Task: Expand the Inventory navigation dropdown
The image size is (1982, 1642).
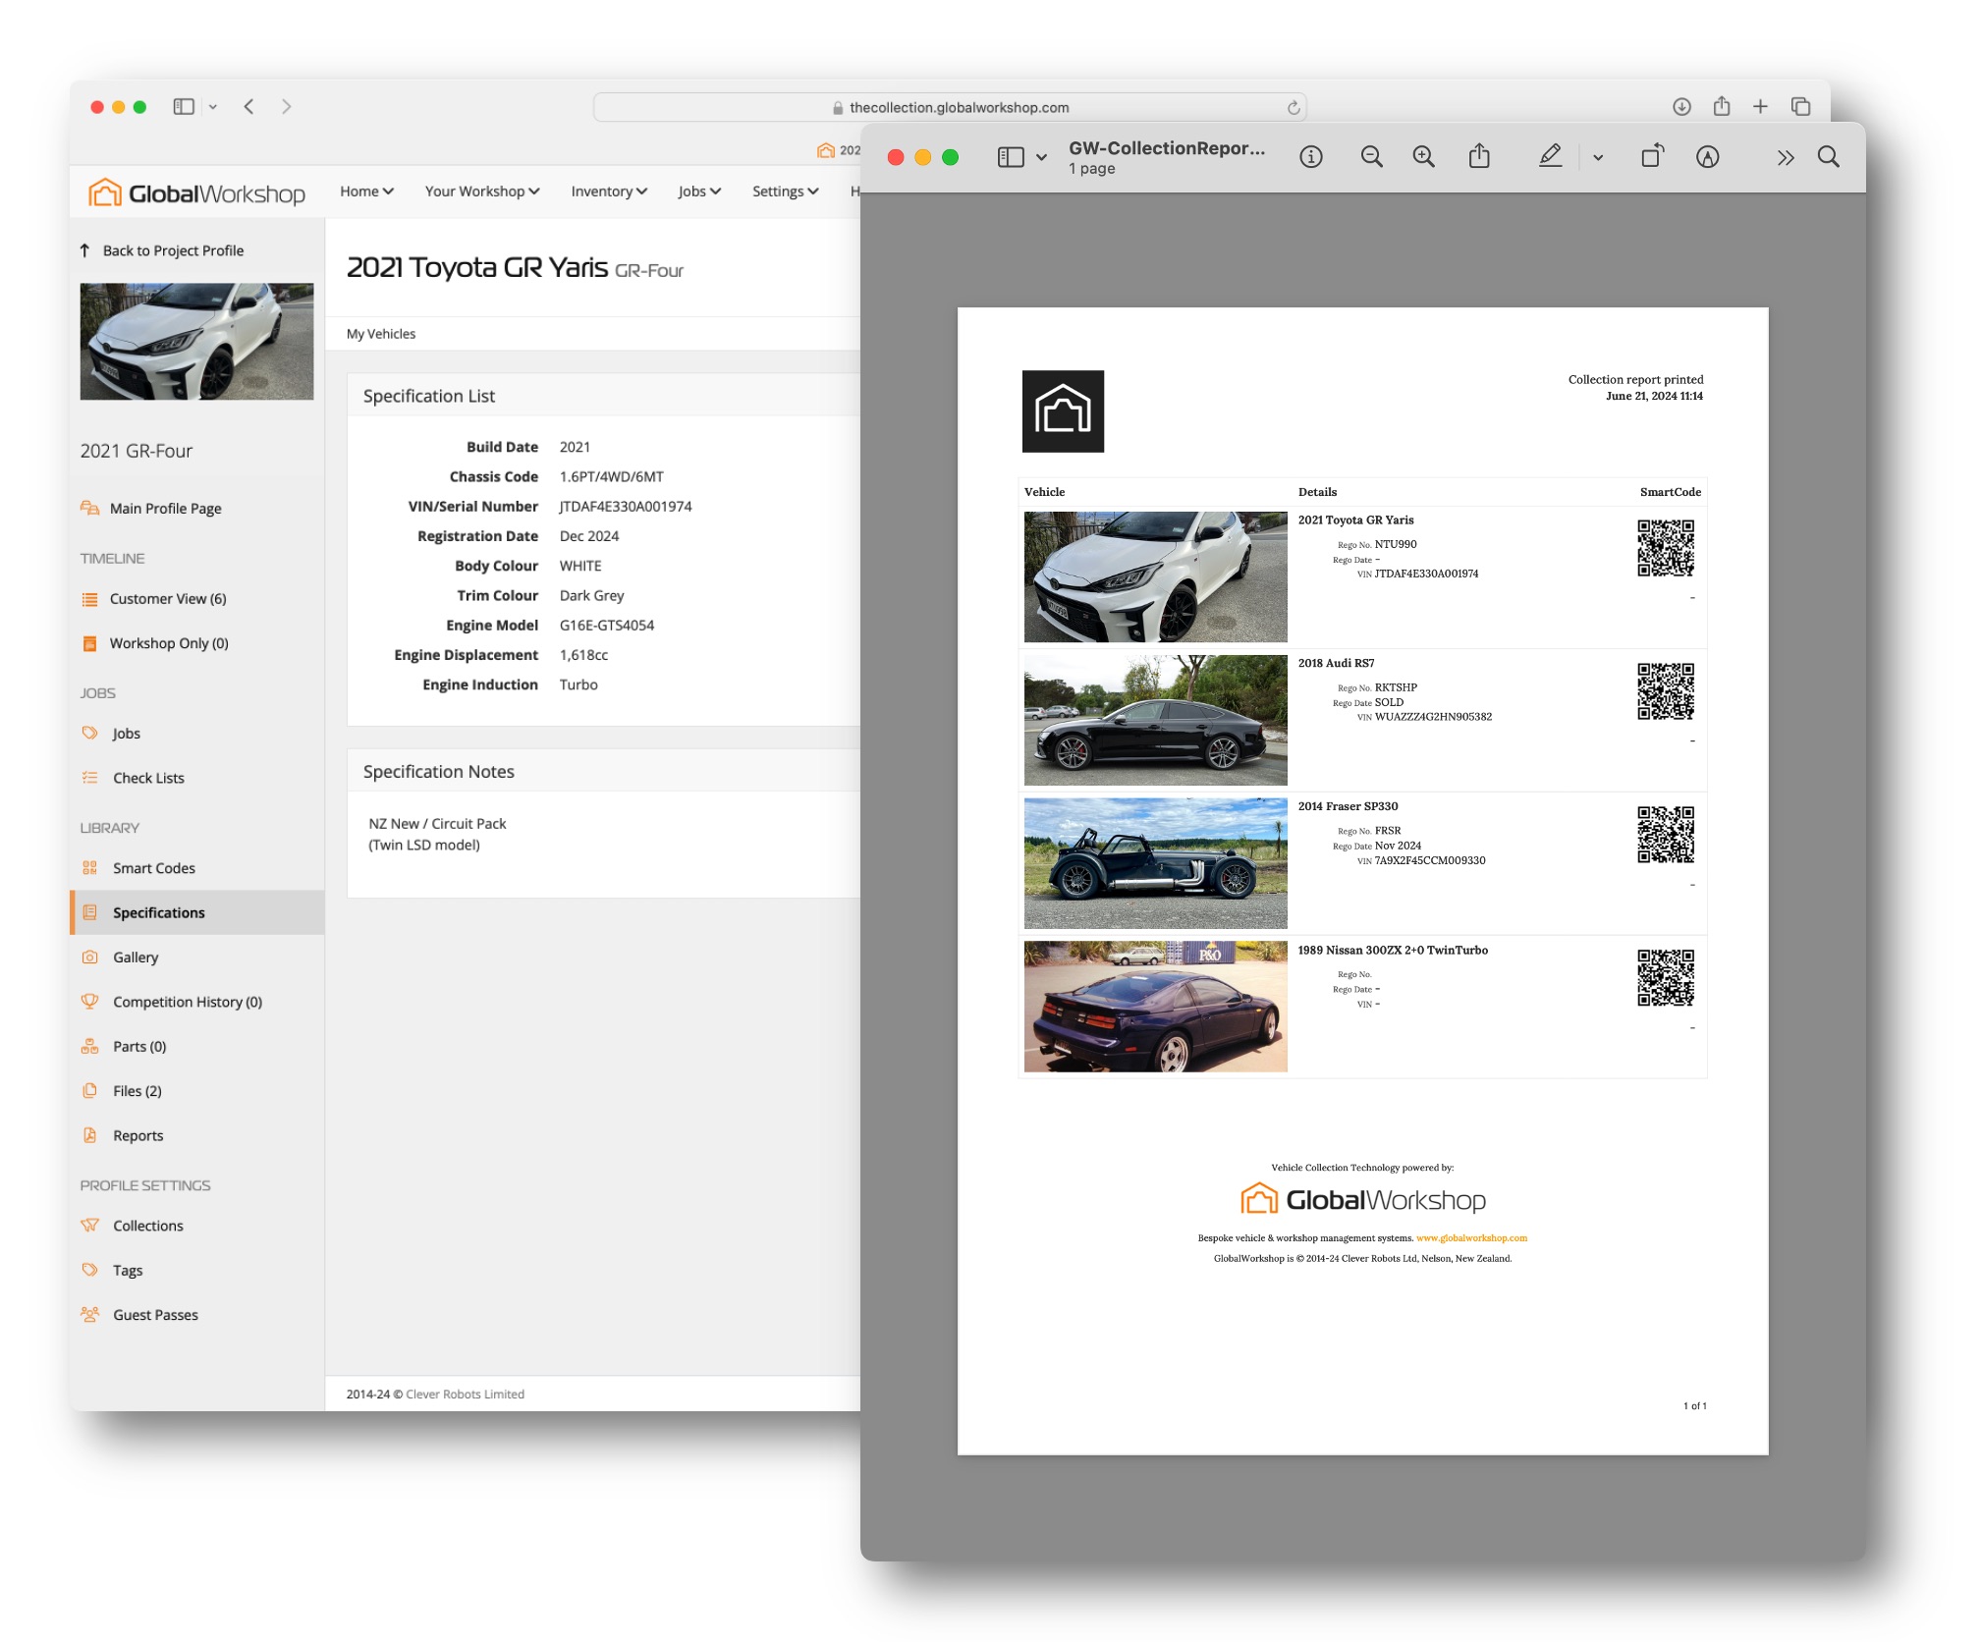Action: click(x=611, y=190)
